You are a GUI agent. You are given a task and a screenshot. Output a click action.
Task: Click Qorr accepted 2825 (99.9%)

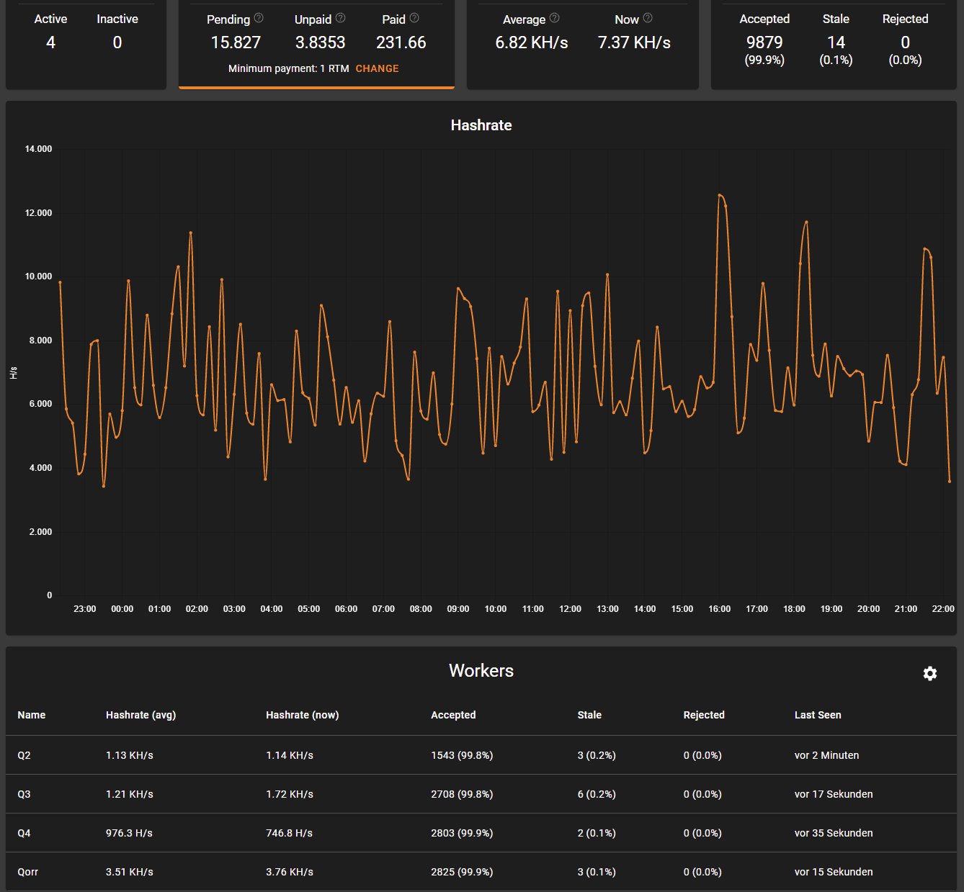462,872
